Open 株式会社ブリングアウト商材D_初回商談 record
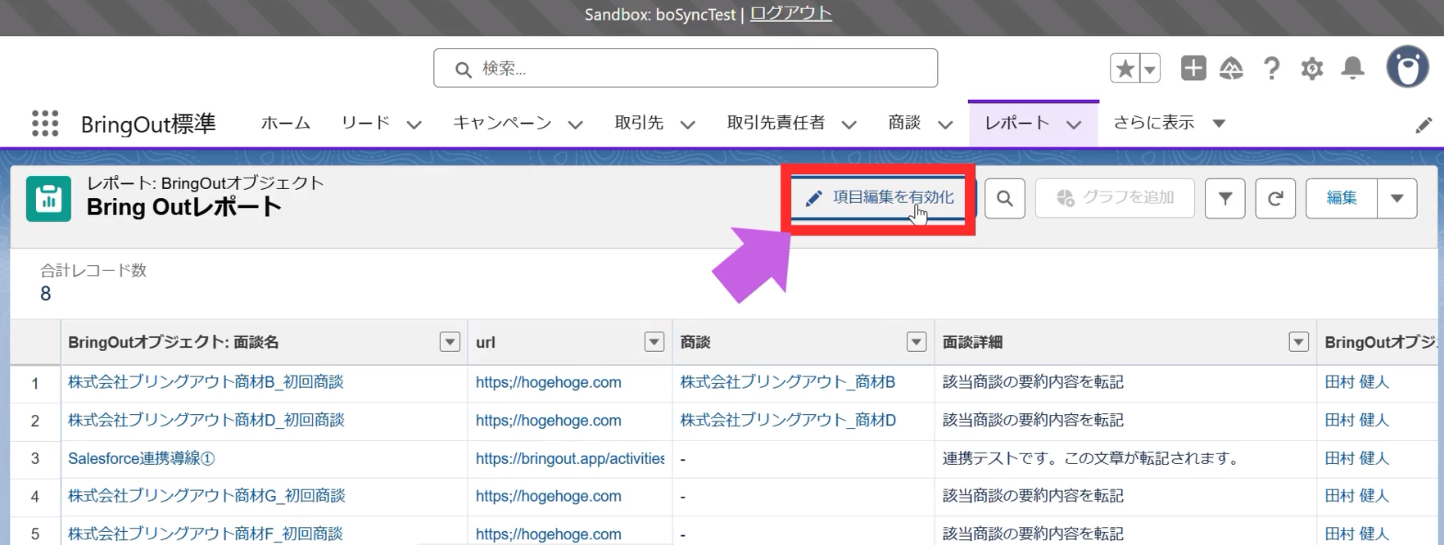 206,420
